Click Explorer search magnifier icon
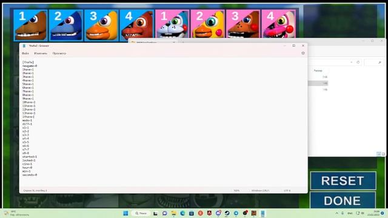The width and height of the screenshot is (388, 218). 380,62
